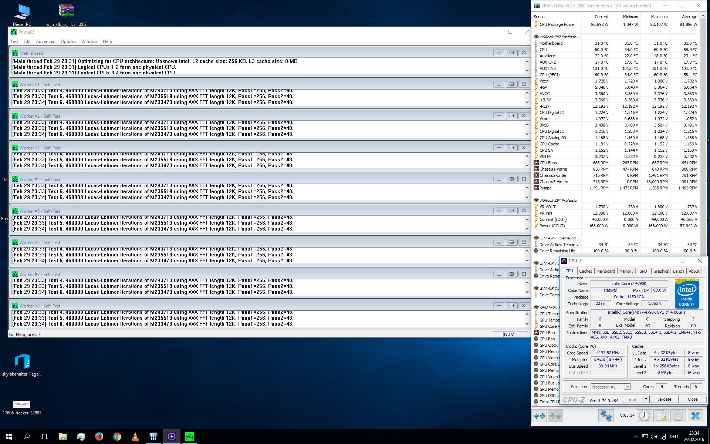Open the CPU-Z Processor selection dropdown
Image resolution: width=710 pixels, height=444 pixels.
pyautogui.click(x=627, y=387)
